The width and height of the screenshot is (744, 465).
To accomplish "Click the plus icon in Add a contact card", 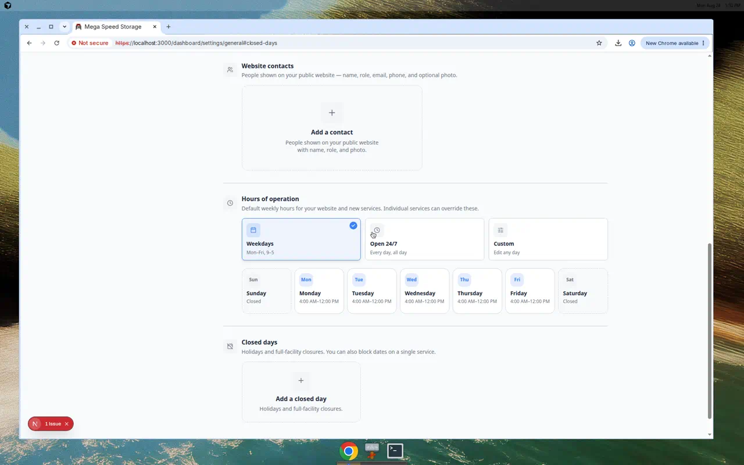I will (x=332, y=113).
